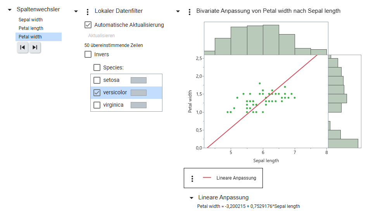This screenshot has width=366, height=211.
Task: Collapse the Bivariate Anpassung report
Action: pos(178,11)
